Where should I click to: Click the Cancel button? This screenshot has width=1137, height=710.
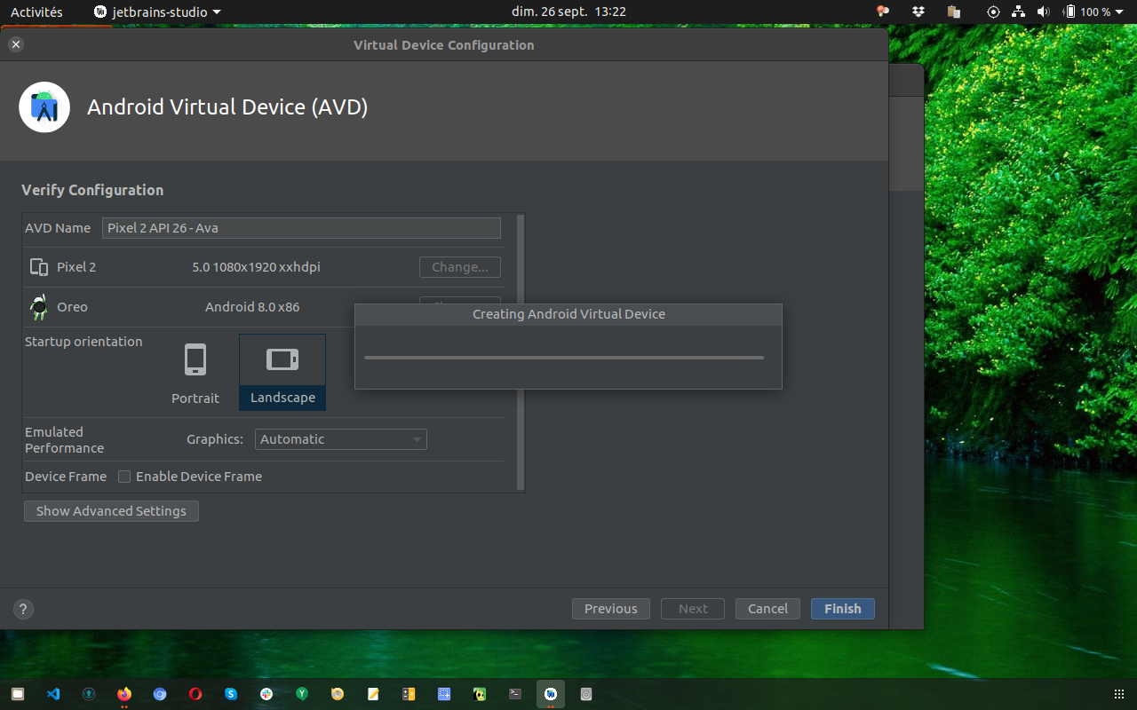coord(767,609)
